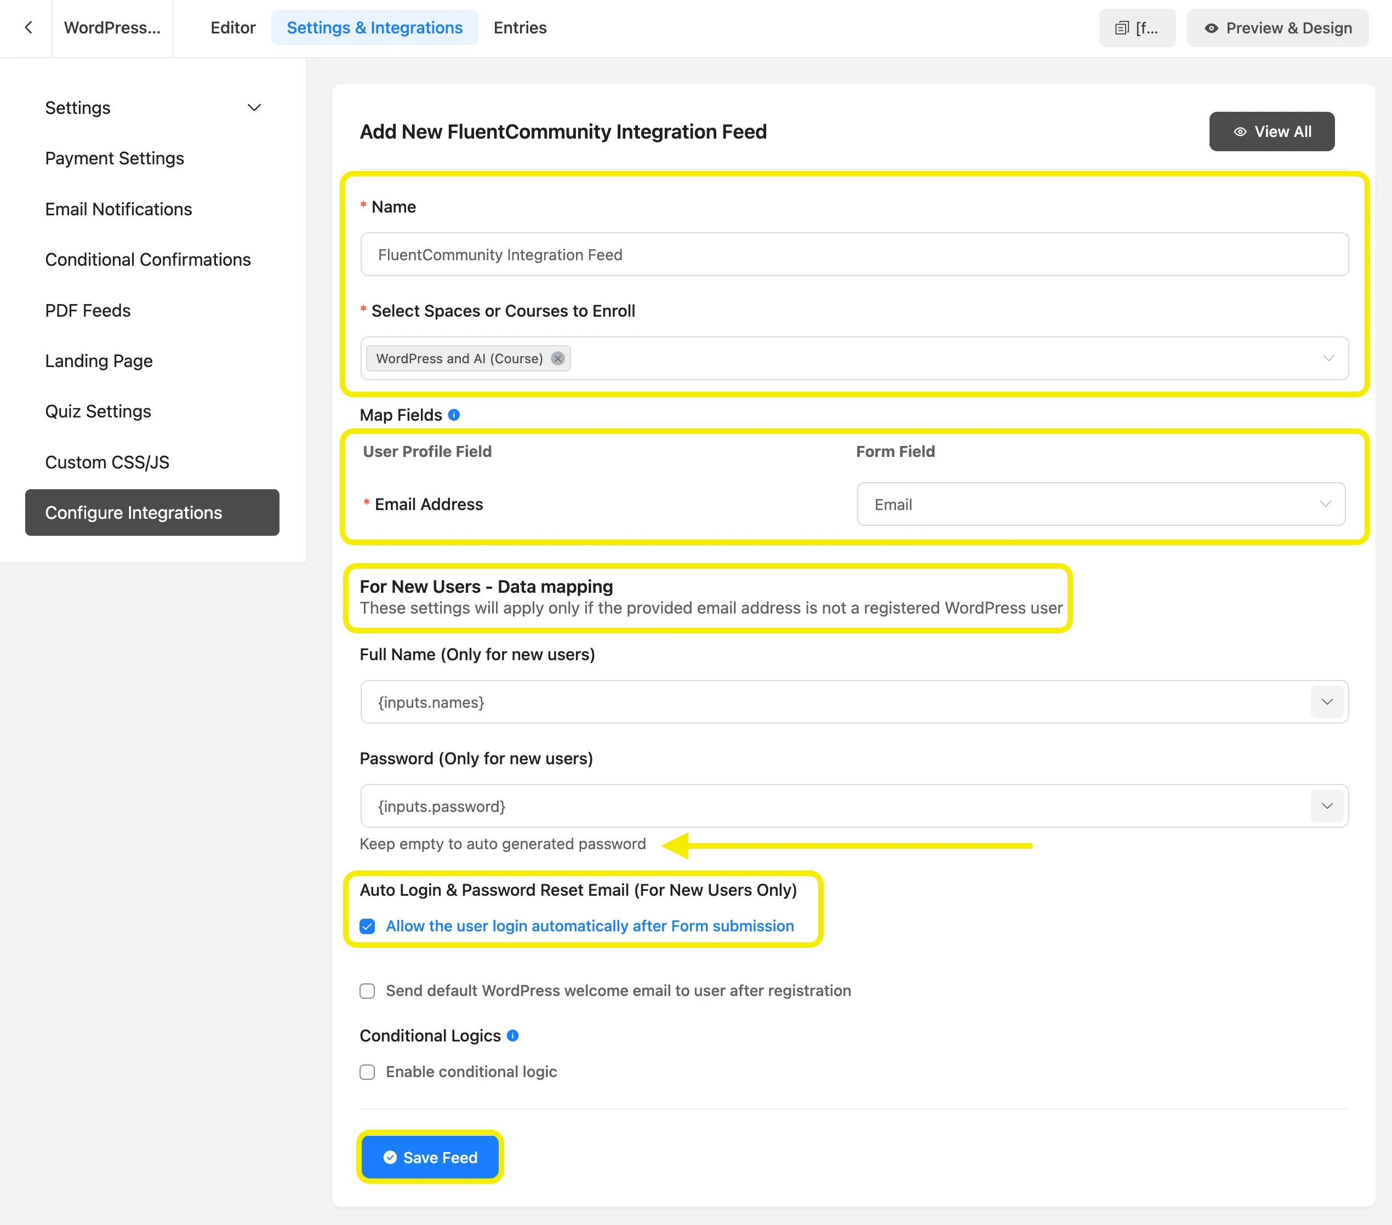Click the shortcode copy icon button
1392x1225 pixels.
[x=1137, y=28]
